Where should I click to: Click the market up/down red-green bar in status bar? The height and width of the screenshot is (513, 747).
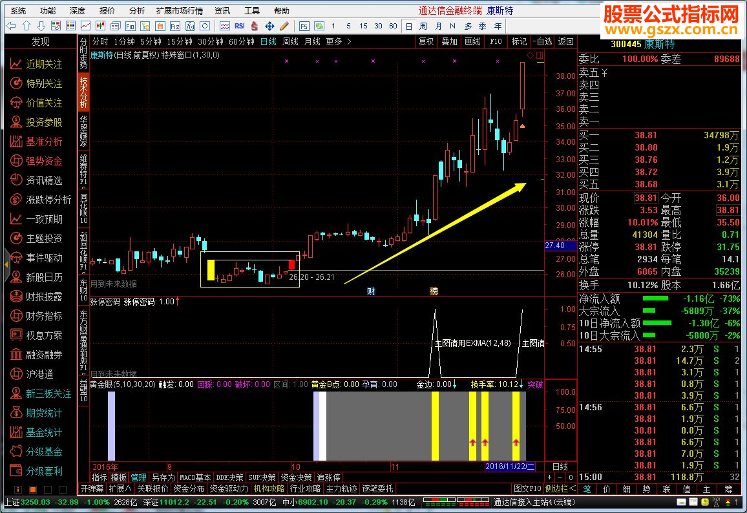pyautogui.click(x=456, y=502)
